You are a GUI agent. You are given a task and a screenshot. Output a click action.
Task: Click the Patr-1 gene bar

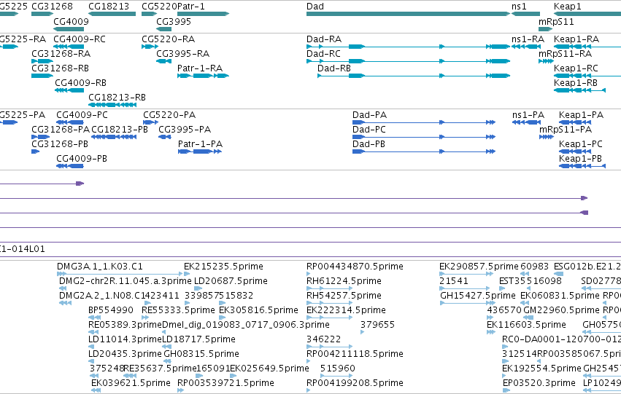tap(203, 14)
